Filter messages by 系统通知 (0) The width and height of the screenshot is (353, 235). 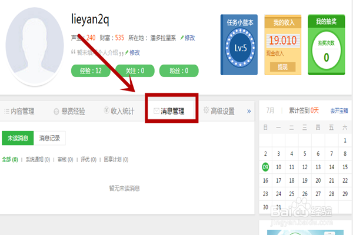[38, 160]
